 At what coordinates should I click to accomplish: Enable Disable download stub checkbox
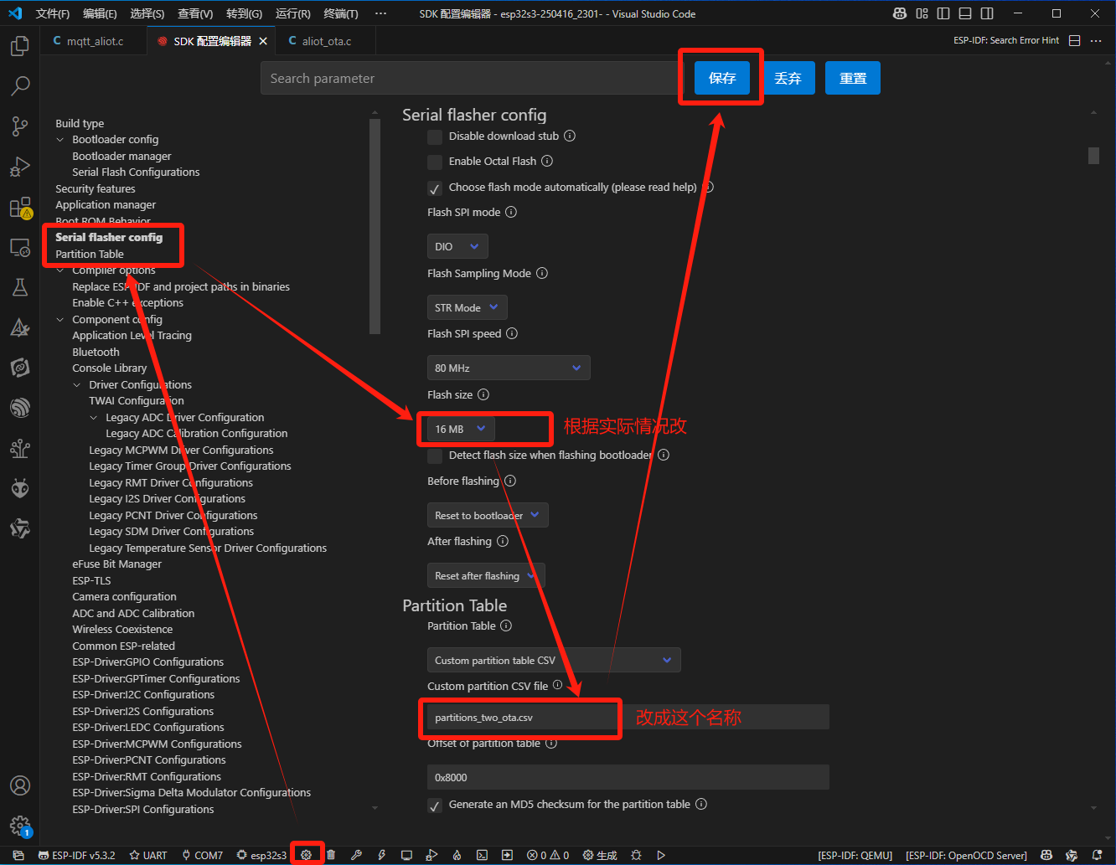tap(435, 136)
